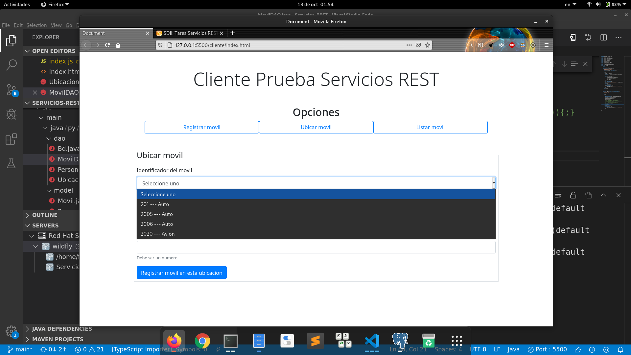This screenshot has height=355, width=631.
Task: Toggle Firefox sidebar icon
Action: click(480, 45)
